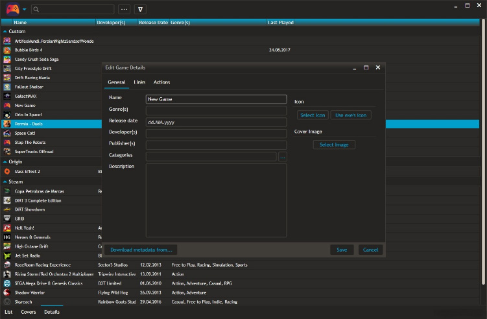Select the Skyreach game row
The image size is (487, 319).
241,302
